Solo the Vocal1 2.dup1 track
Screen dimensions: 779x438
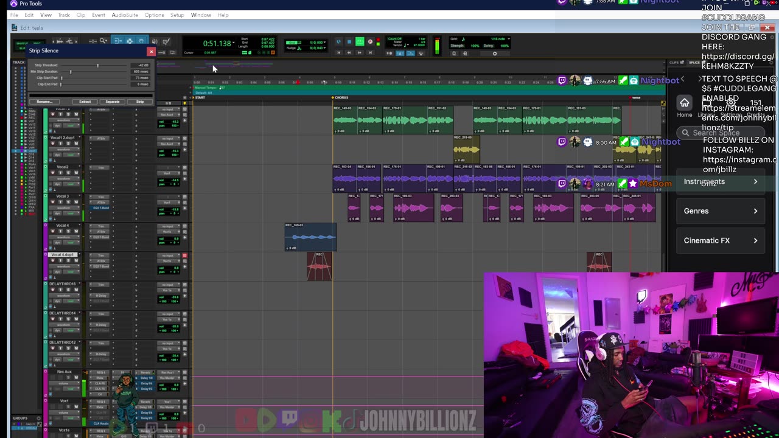(68, 144)
